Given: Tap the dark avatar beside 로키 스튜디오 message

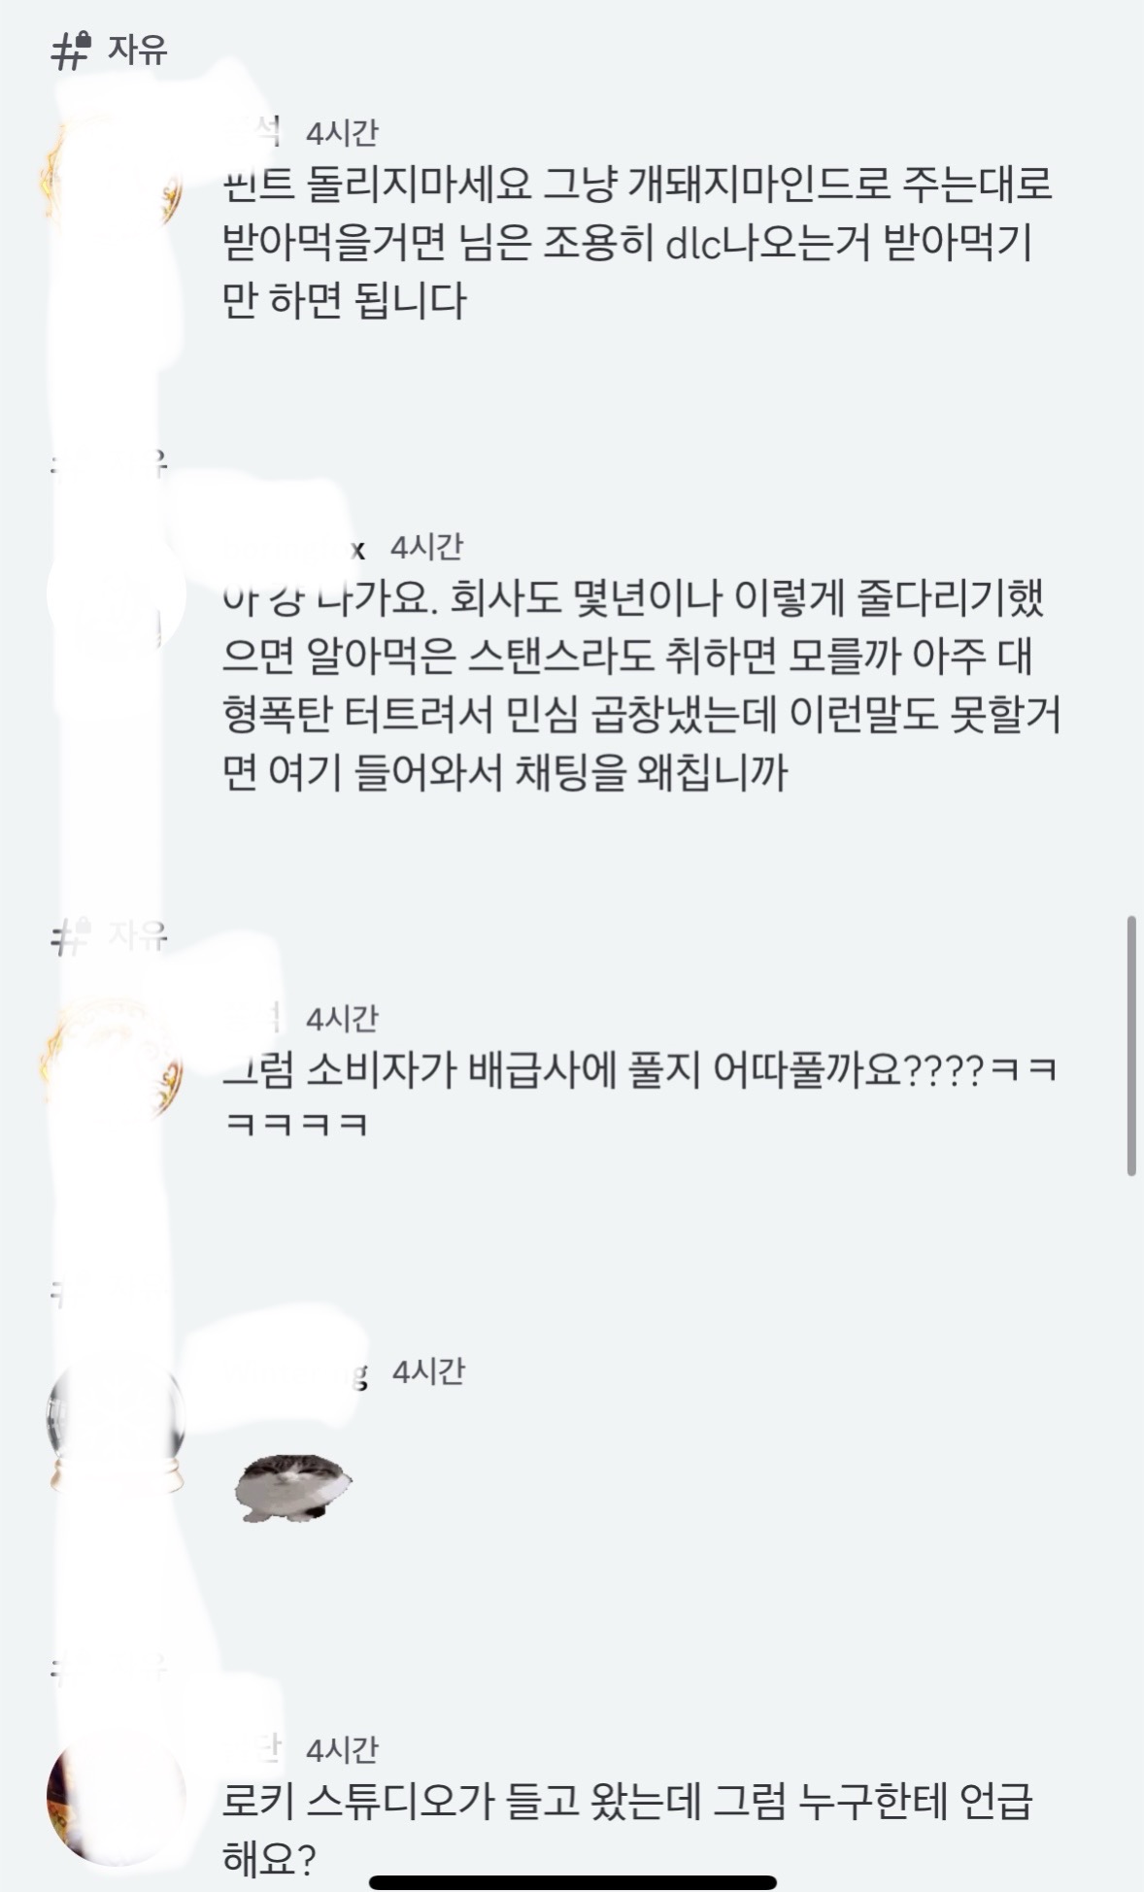Looking at the screenshot, I should [117, 1797].
